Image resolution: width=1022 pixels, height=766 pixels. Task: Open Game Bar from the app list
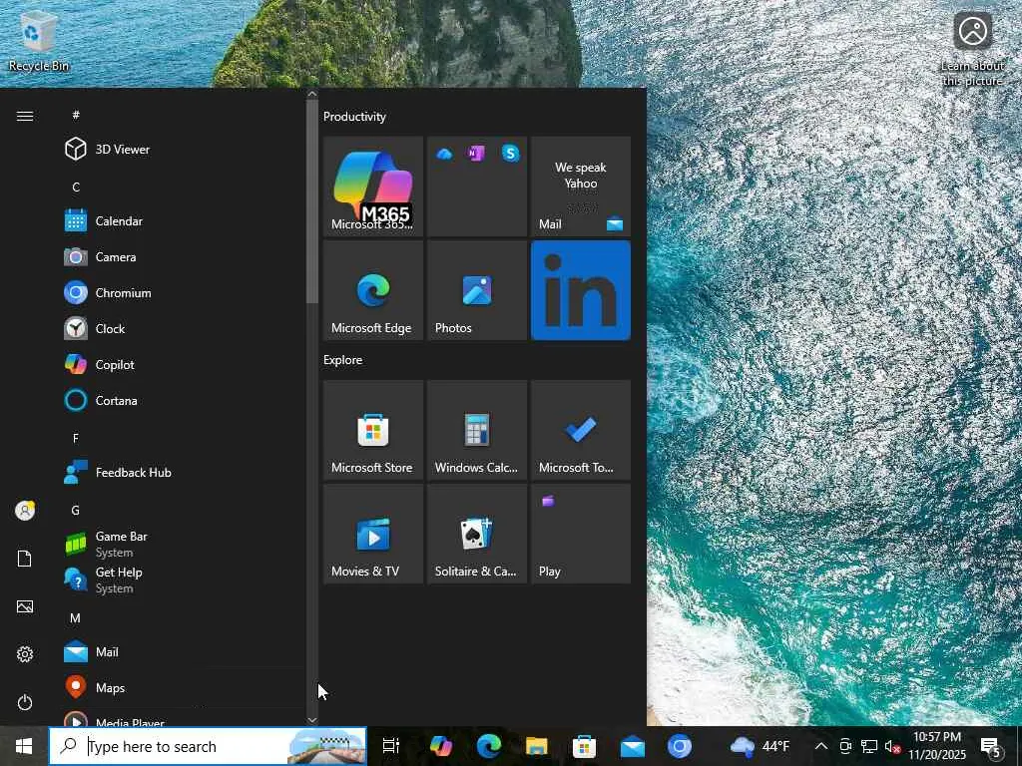pos(182,544)
